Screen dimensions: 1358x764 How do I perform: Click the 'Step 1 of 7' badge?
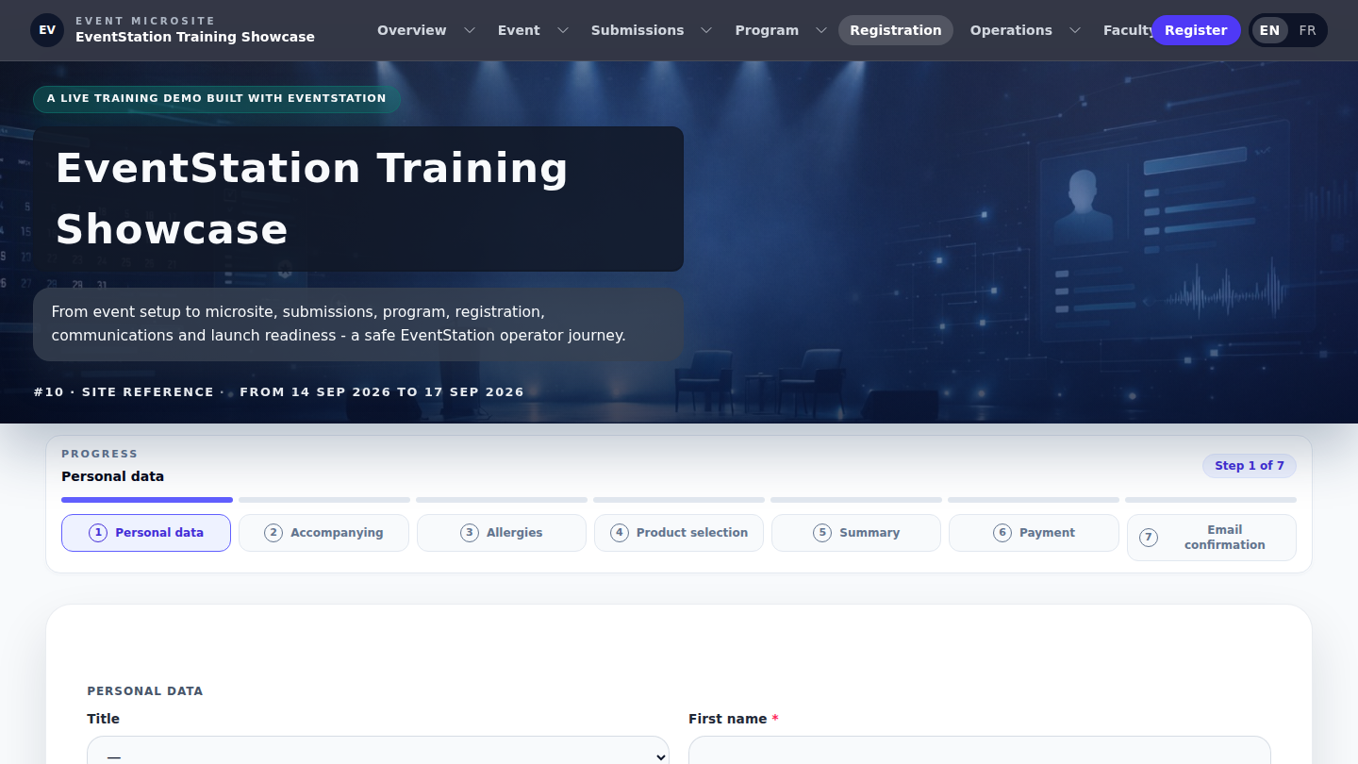1250,466
